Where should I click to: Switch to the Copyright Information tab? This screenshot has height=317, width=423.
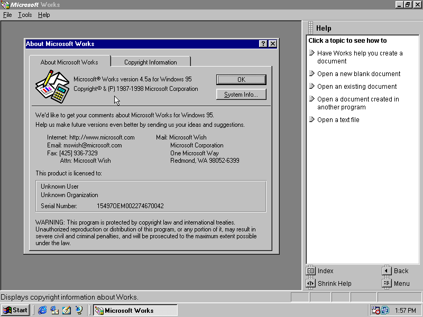[150, 62]
